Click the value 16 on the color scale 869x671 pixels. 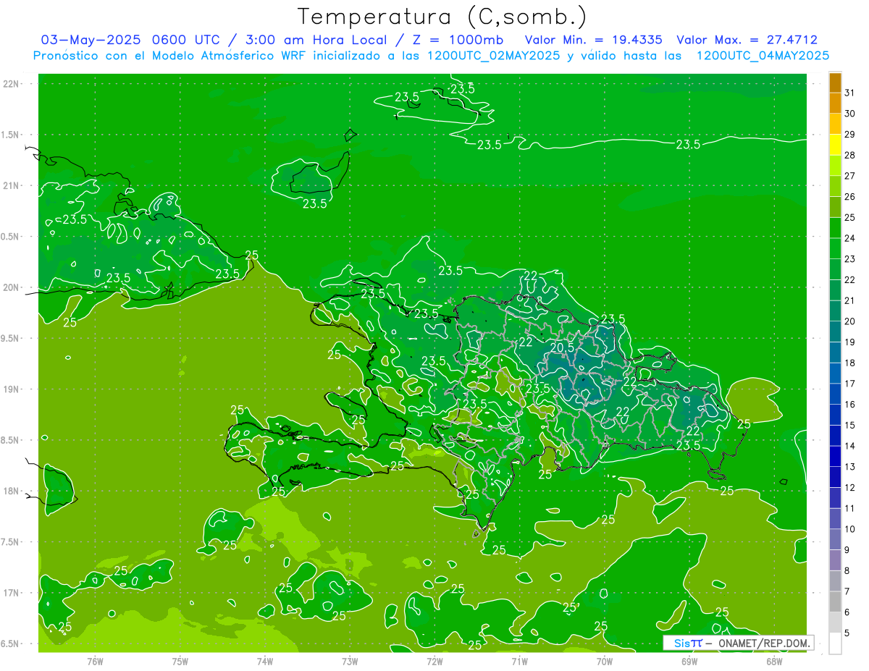[x=850, y=405]
